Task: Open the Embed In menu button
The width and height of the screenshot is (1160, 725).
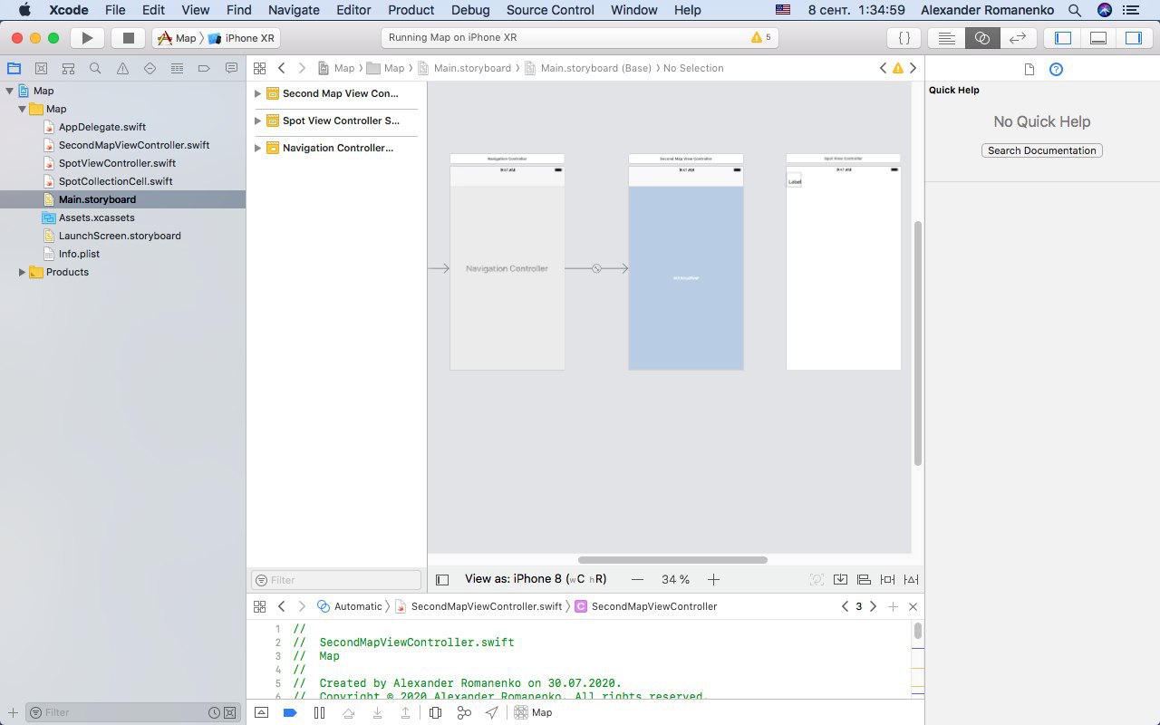Action: 840,579
